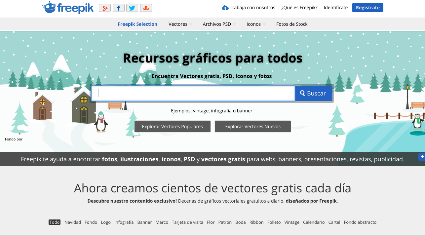Click Explorar Vectores Nuevos button
The height and width of the screenshot is (236, 425).
[x=253, y=127]
